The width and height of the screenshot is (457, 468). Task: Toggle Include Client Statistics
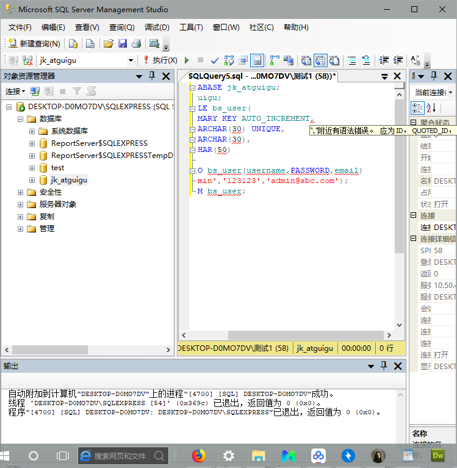(x=289, y=60)
